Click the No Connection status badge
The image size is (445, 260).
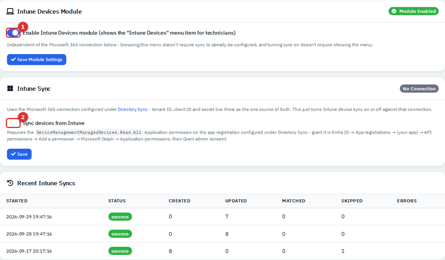point(419,89)
